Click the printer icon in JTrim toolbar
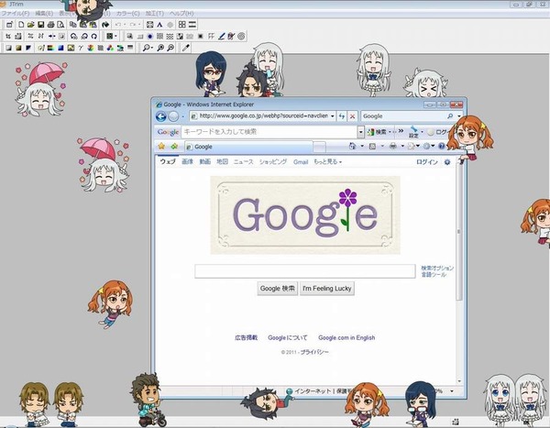This screenshot has width=550, height=428. pyautogui.click(x=50, y=24)
